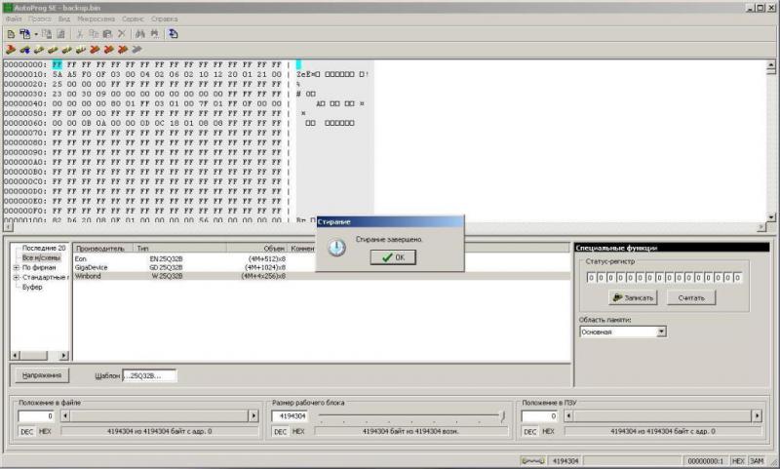
Task: Expand the По фирмам tree node
Action: [16, 267]
